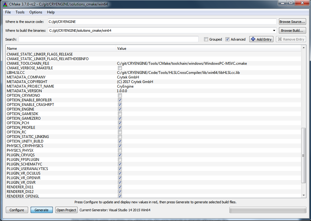This screenshot has height=221, width=311.
Task: Toggle the OPTION_ENABLE_CRASHRPT checkbox
Action: (120, 105)
